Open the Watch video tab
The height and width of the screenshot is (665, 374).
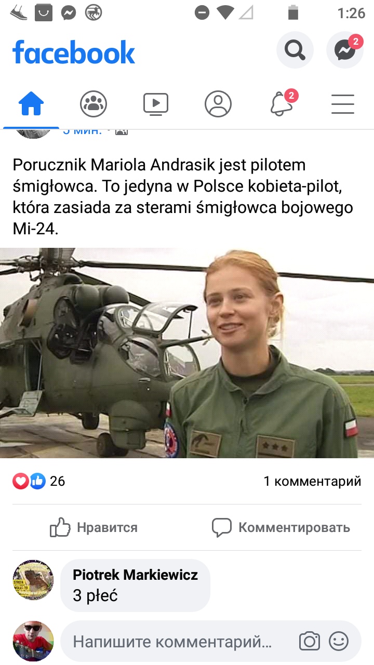(x=156, y=104)
